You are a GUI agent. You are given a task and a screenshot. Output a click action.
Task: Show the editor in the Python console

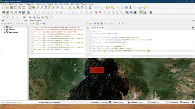pos(37,24)
